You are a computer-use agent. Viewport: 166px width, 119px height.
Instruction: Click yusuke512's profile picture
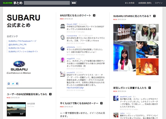pos(63,74)
